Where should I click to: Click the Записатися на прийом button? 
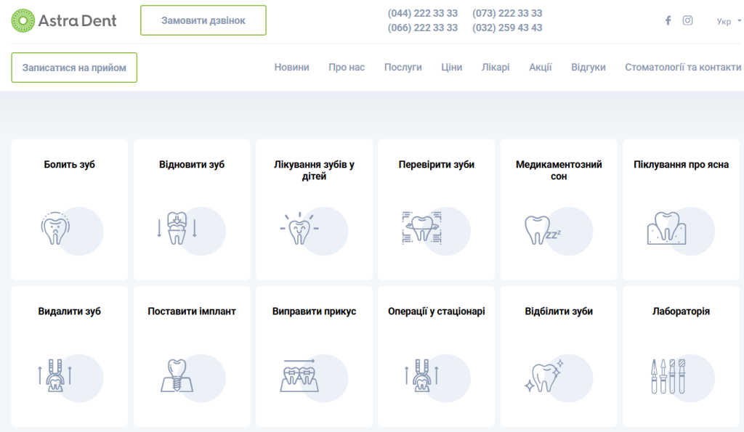coord(74,68)
